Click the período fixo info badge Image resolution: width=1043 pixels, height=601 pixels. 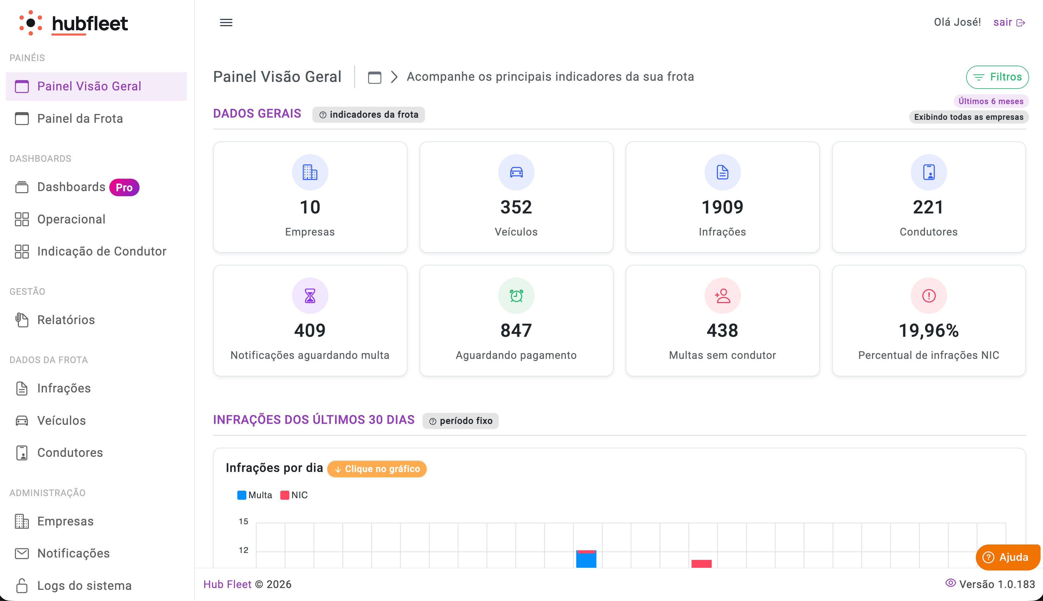(460, 421)
